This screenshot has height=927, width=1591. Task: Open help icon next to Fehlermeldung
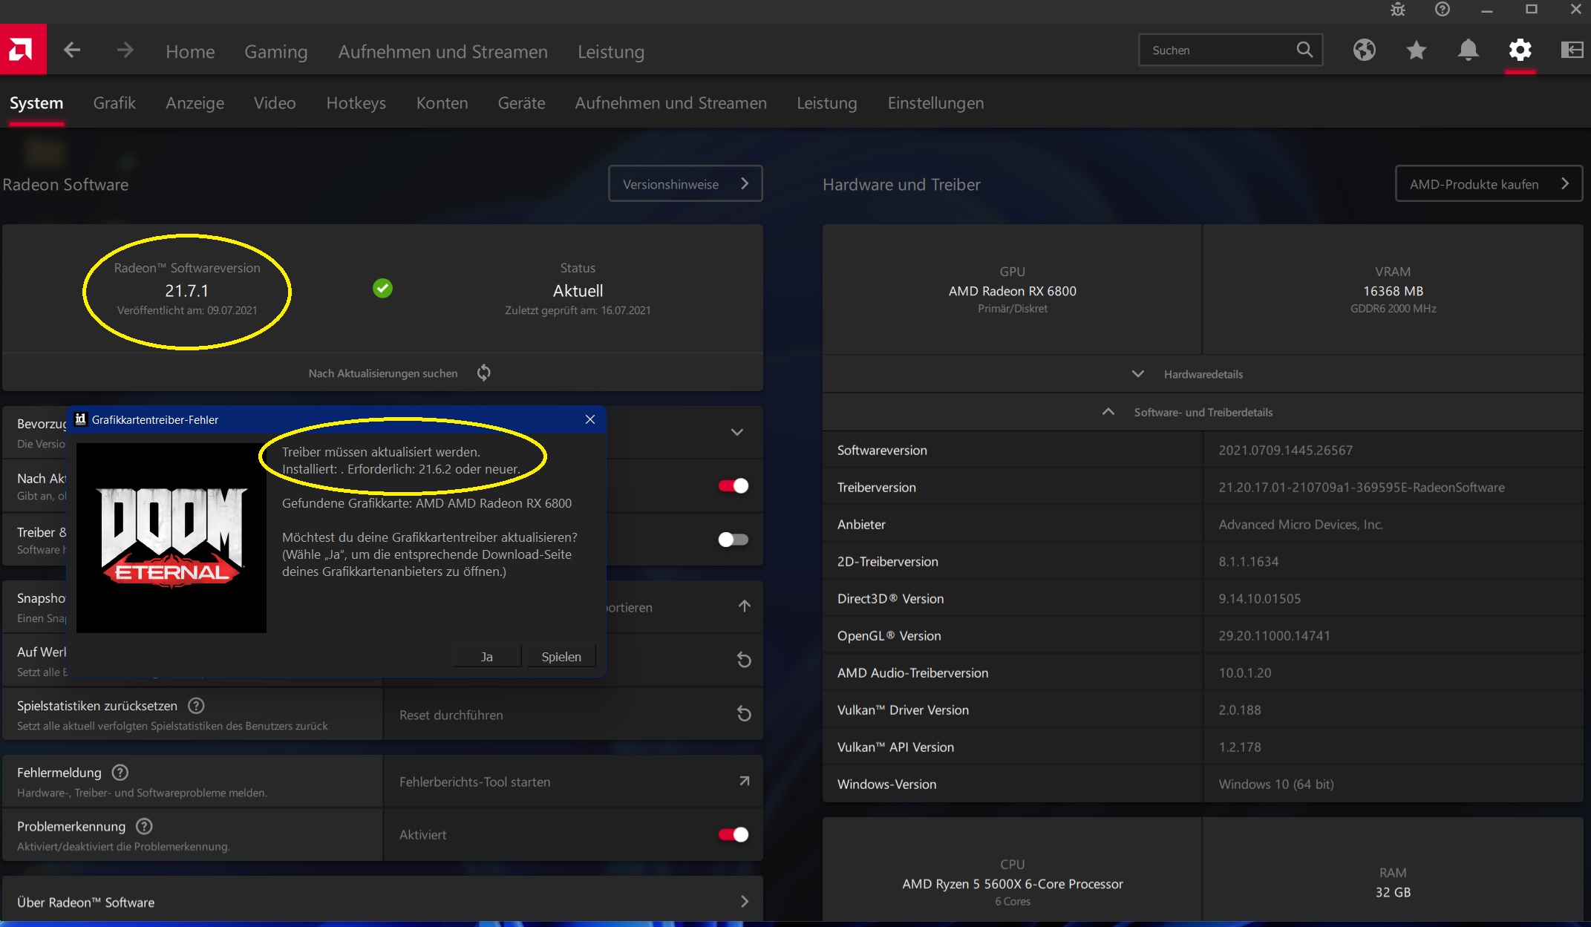coord(120,773)
